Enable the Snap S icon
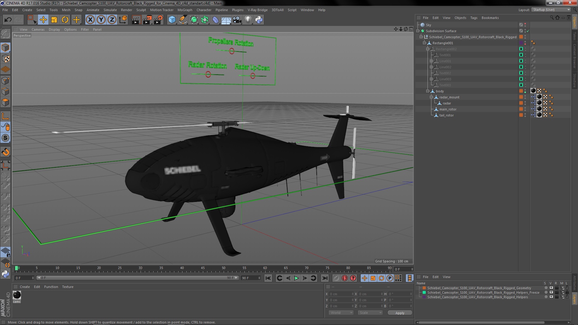 pyautogui.click(x=5, y=138)
